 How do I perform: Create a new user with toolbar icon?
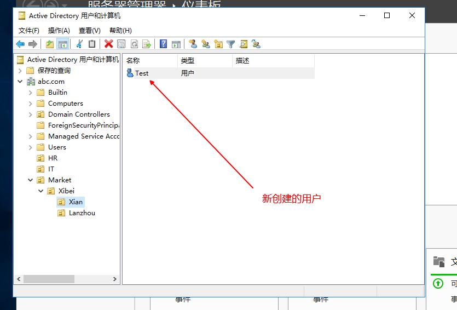tap(193, 44)
